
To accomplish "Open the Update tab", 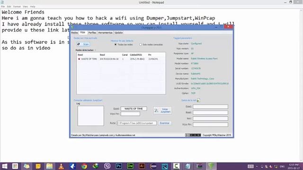I will click(118, 33).
